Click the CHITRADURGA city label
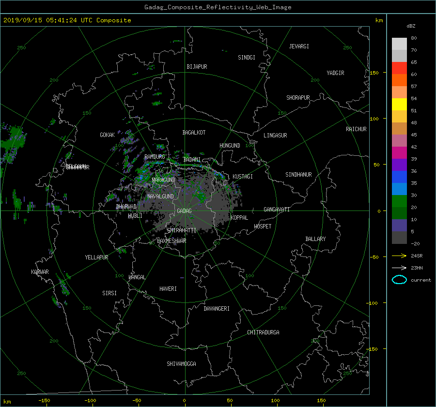The image size is (436, 407). (263, 332)
